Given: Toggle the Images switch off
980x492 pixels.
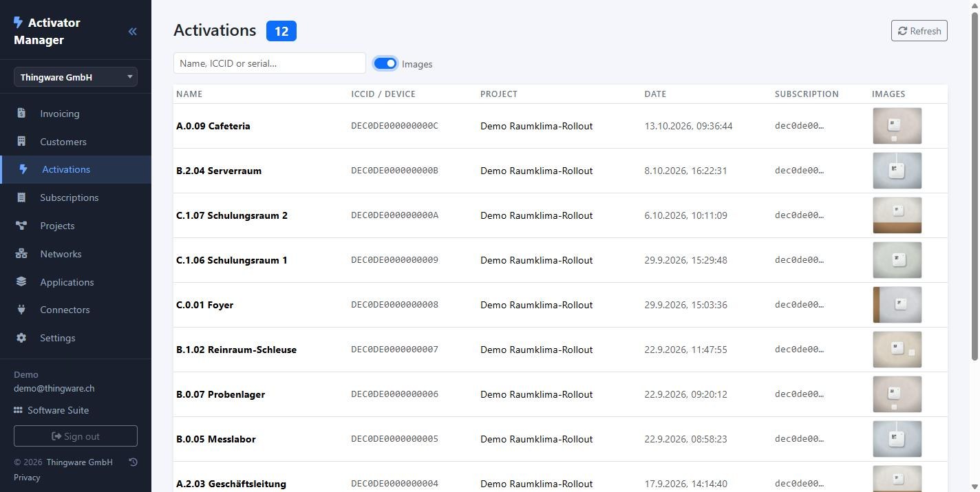Looking at the screenshot, I should (385, 63).
